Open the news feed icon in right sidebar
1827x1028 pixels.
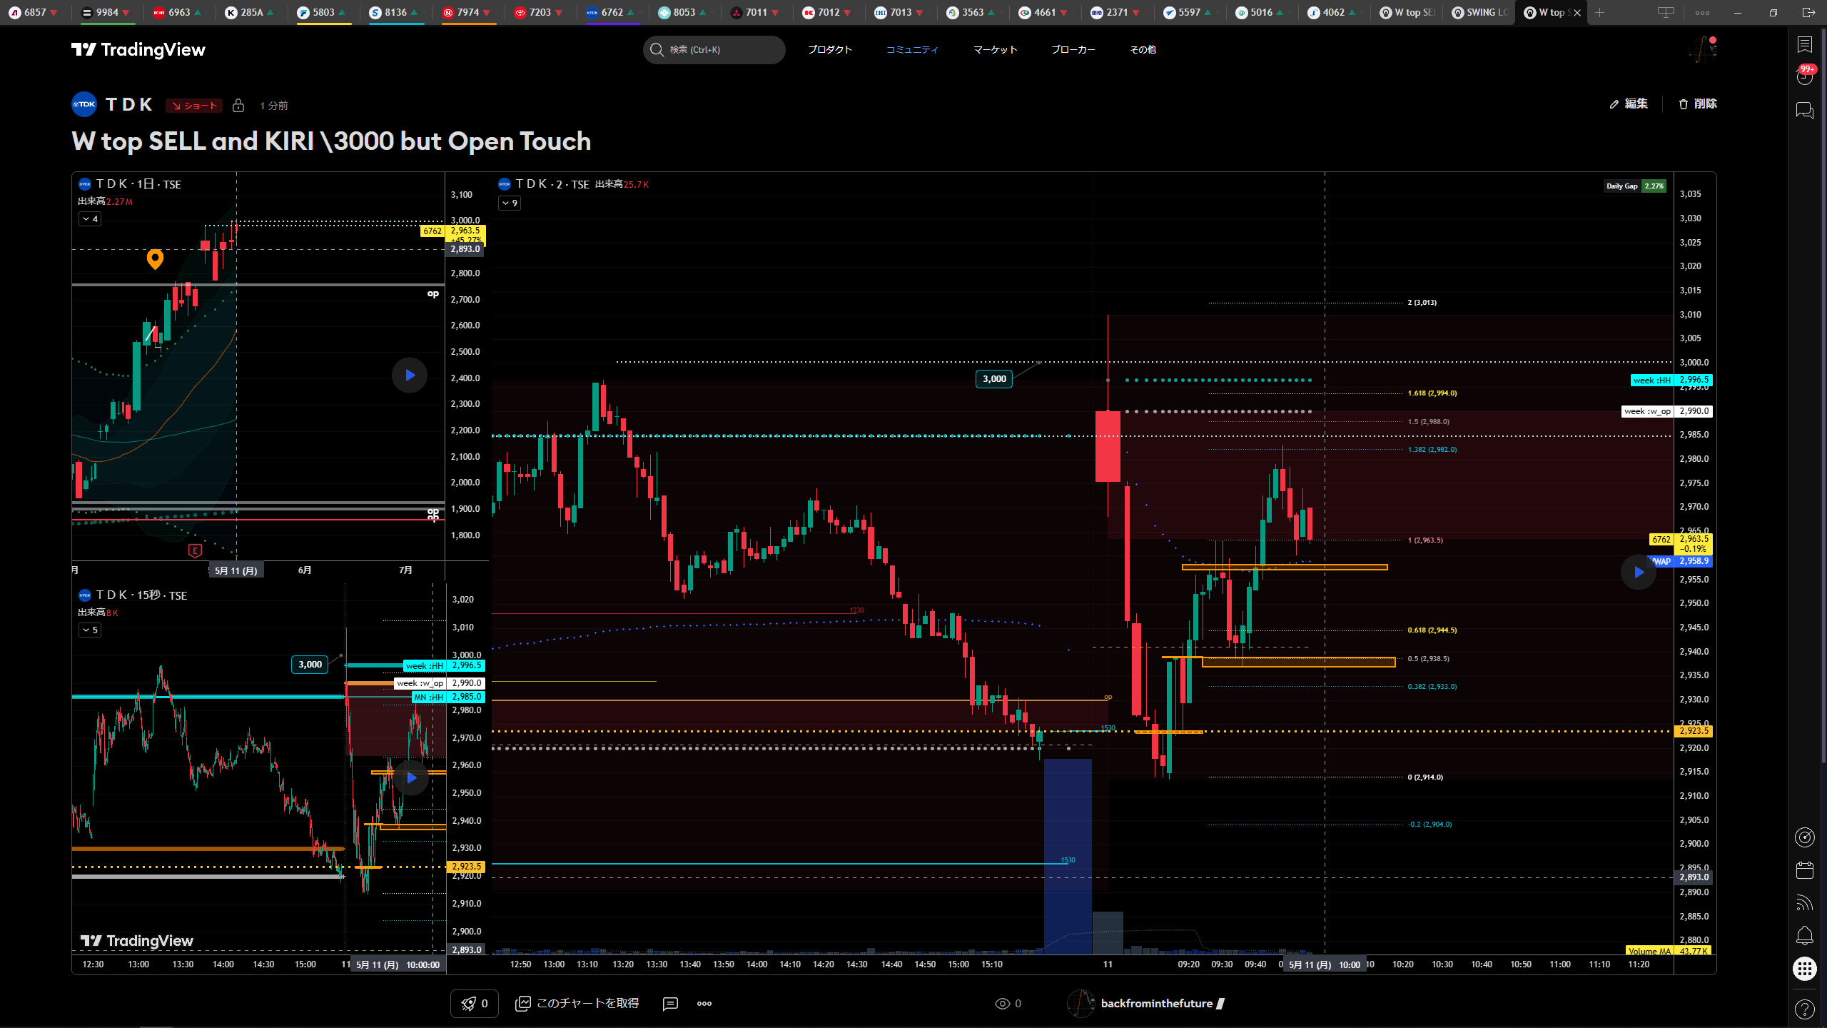(1804, 903)
